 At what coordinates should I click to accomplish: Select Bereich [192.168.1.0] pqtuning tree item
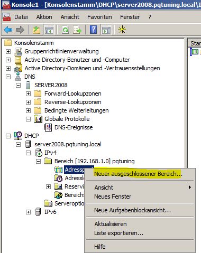(x=95, y=161)
